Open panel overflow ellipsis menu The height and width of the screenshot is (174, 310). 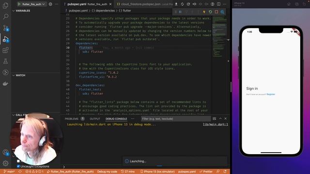132,119
